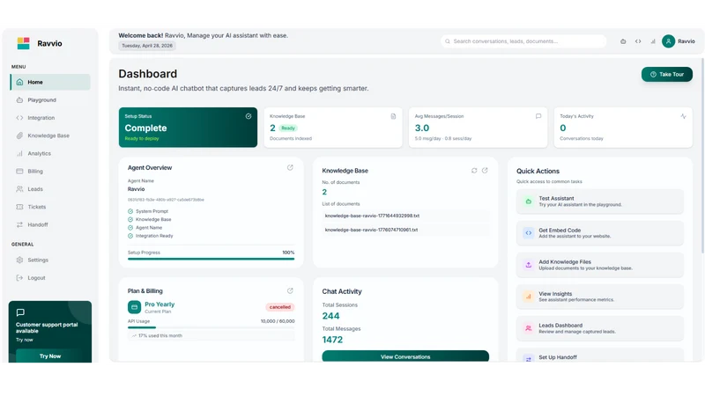Click the page vertical scrollbar
The image size is (705, 396).
(702, 154)
